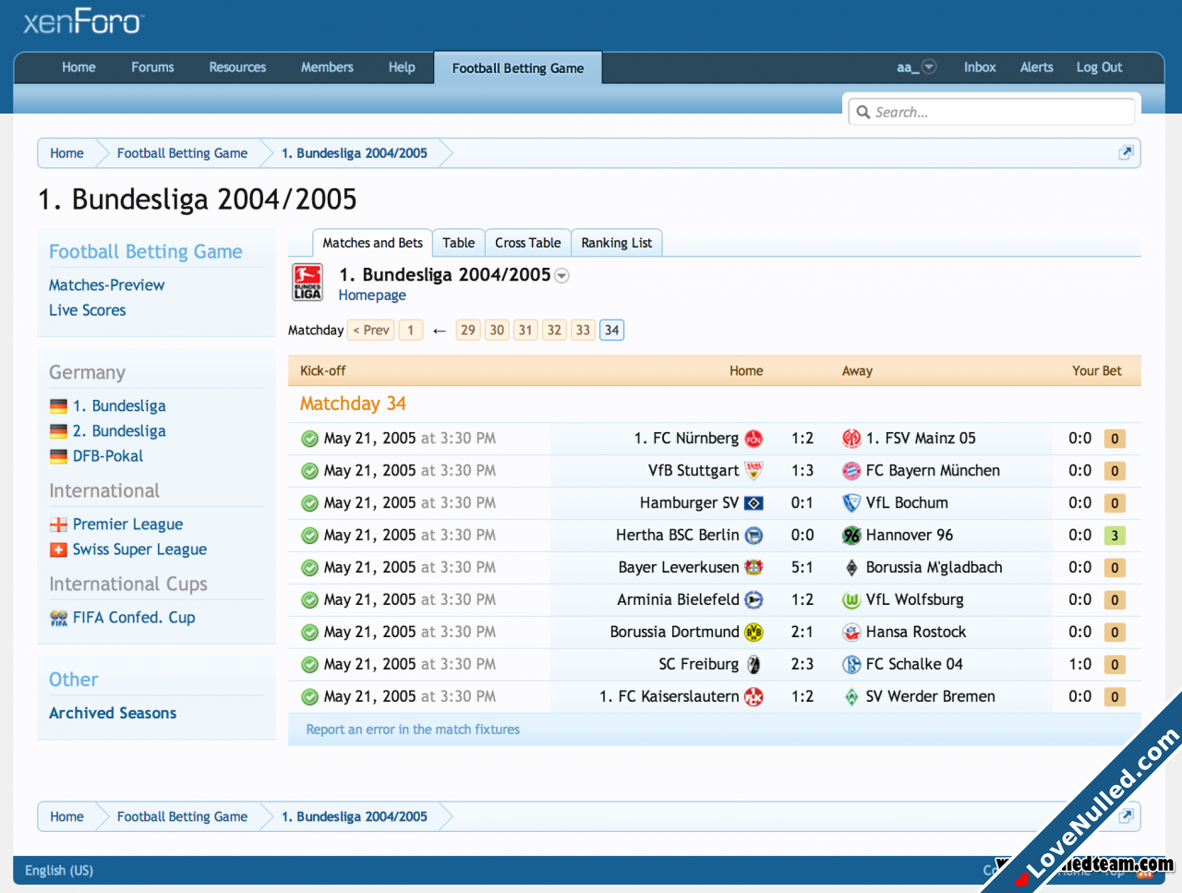Screen dimensions: 1182x893
Task: Open the Inbox link
Action: click(980, 67)
